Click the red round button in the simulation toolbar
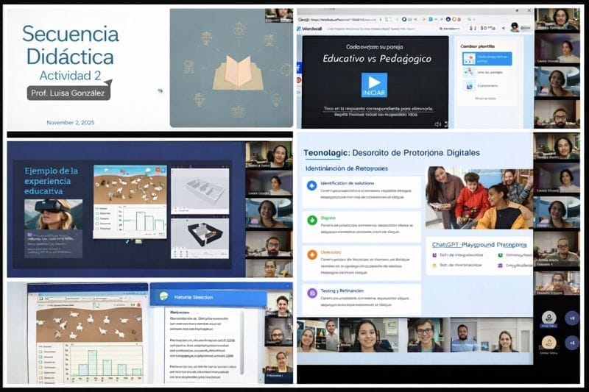This screenshot has width=589, height=392. coord(138,304)
